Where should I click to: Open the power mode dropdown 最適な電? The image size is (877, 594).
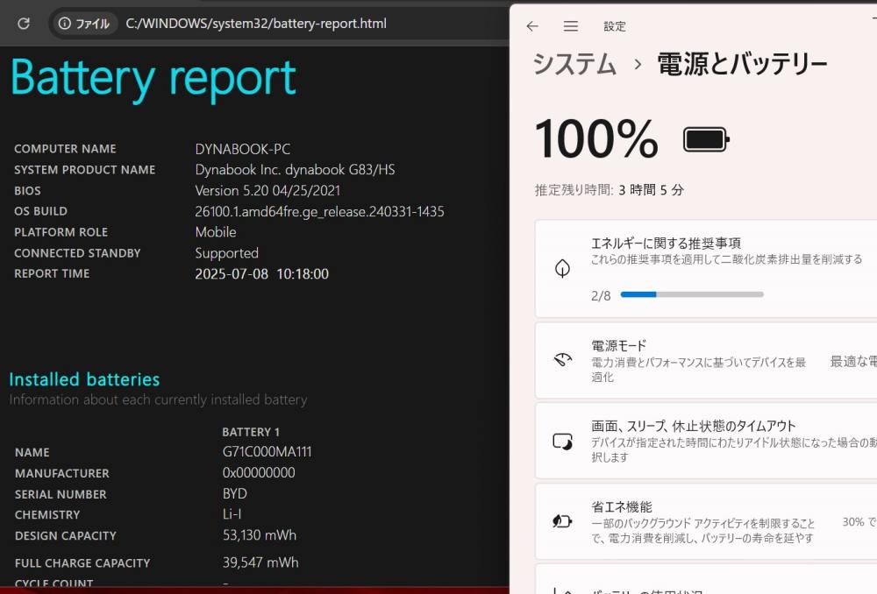tap(853, 362)
